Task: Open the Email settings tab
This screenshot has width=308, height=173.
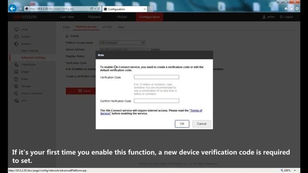Action: pos(66,27)
